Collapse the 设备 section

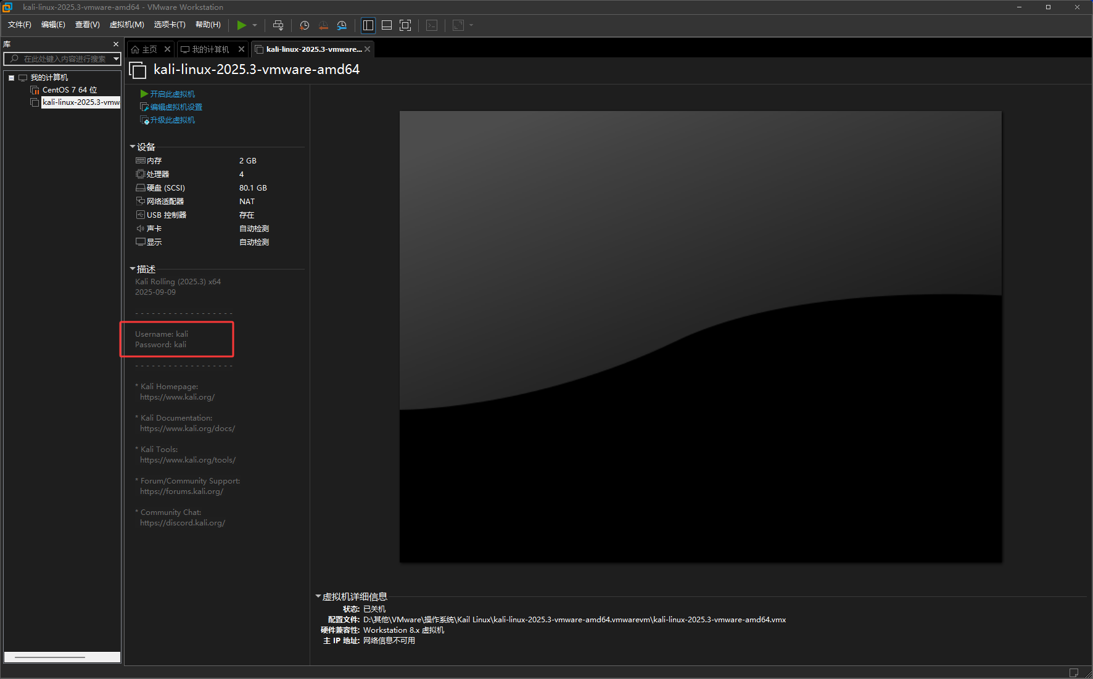(x=133, y=147)
